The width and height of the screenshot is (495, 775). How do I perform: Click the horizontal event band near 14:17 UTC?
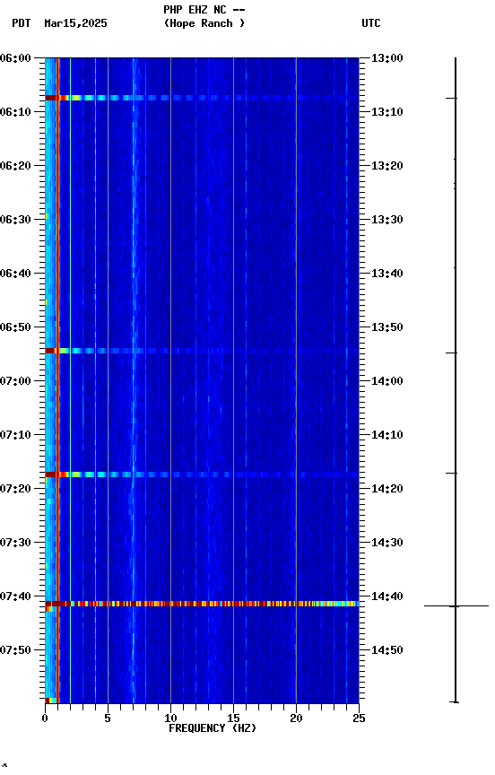click(x=202, y=475)
